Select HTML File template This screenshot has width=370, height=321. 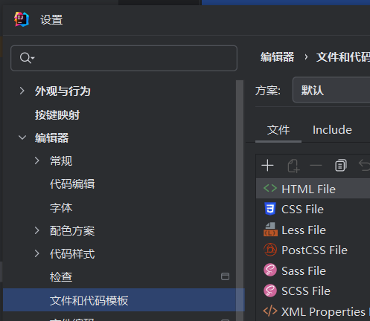(313, 189)
